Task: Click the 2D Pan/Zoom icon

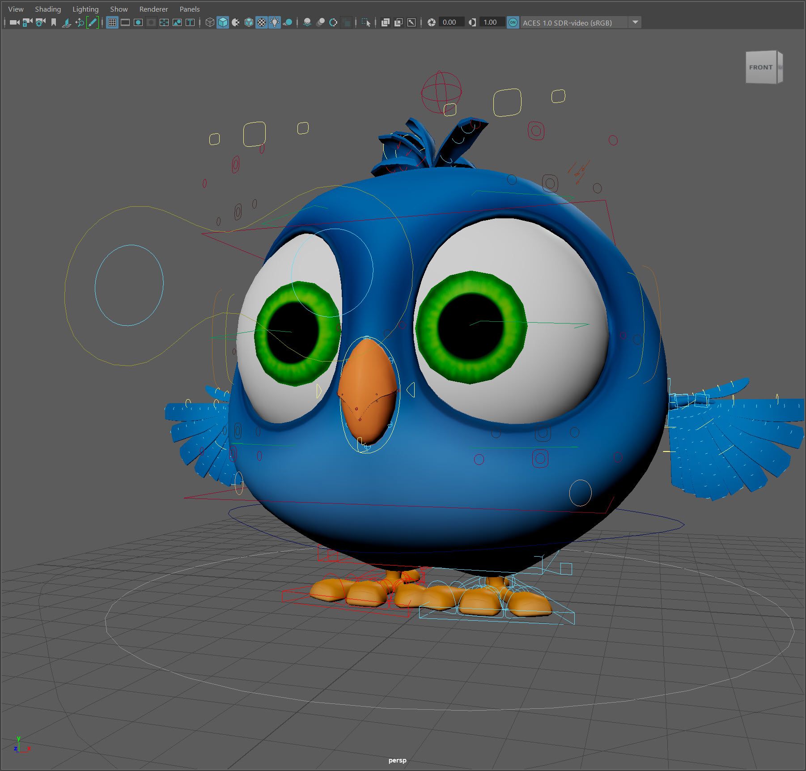Action: (x=80, y=22)
